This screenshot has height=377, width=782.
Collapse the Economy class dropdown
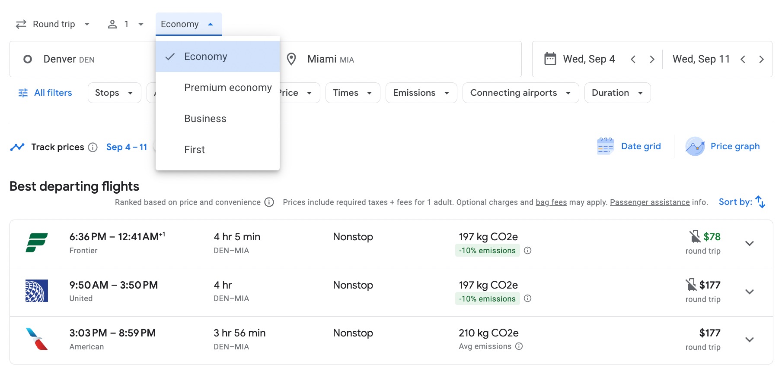189,24
